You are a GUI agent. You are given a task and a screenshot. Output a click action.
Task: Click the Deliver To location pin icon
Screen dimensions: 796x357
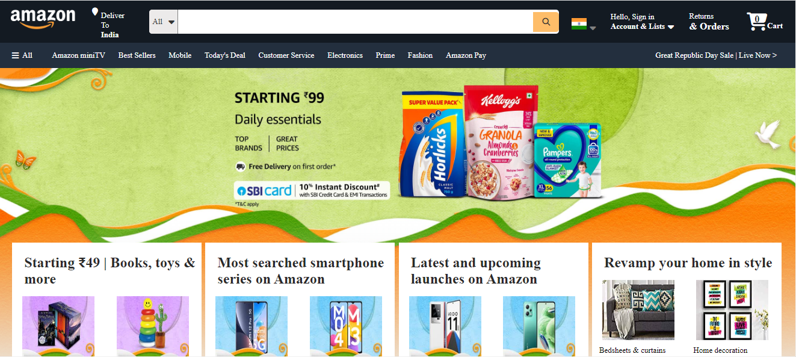tap(94, 13)
